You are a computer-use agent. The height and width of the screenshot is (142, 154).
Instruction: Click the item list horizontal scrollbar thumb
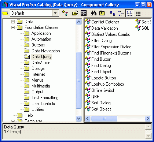coord(104,118)
